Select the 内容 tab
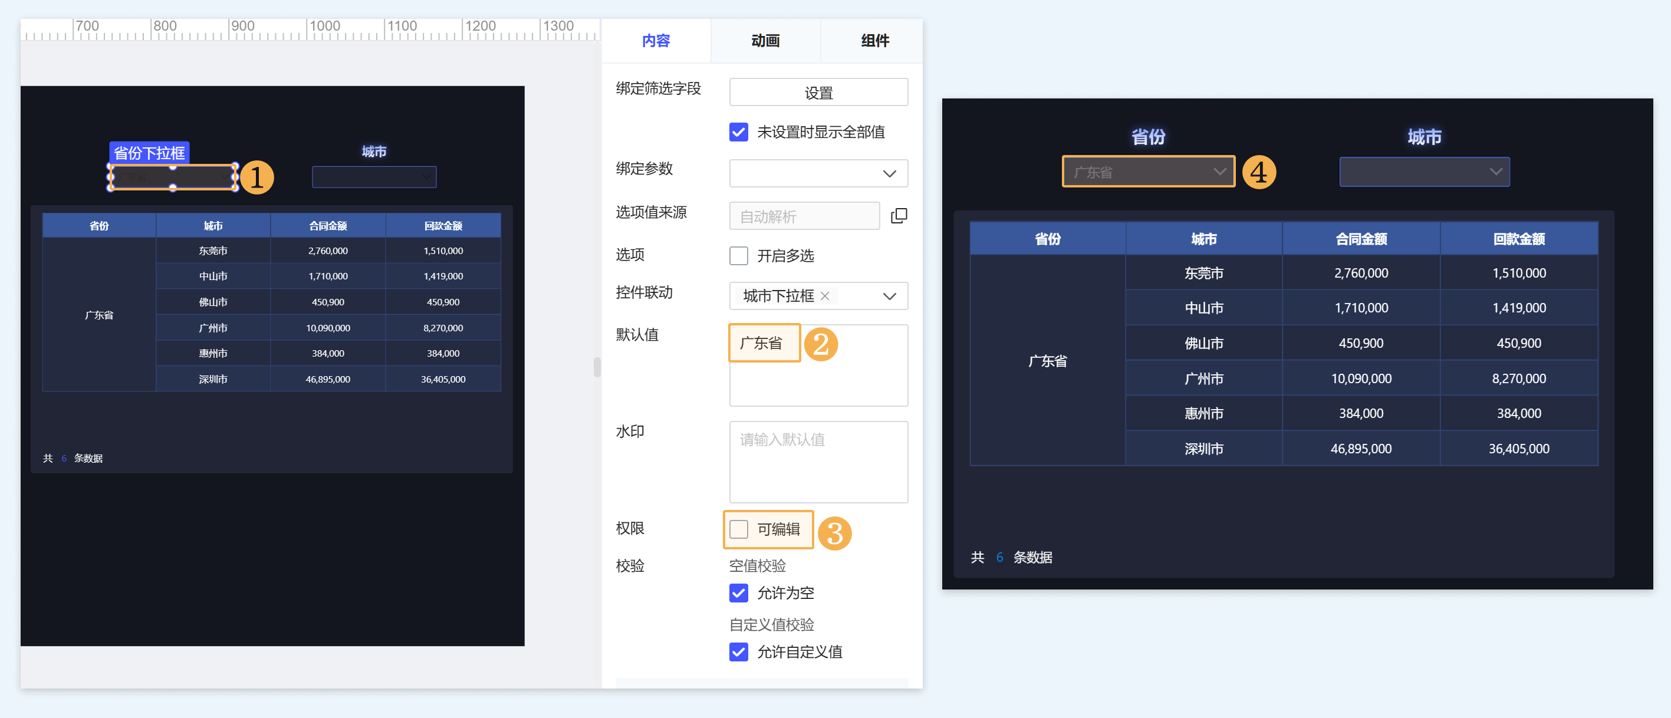The image size is (1671, 718). coord(655,41)
